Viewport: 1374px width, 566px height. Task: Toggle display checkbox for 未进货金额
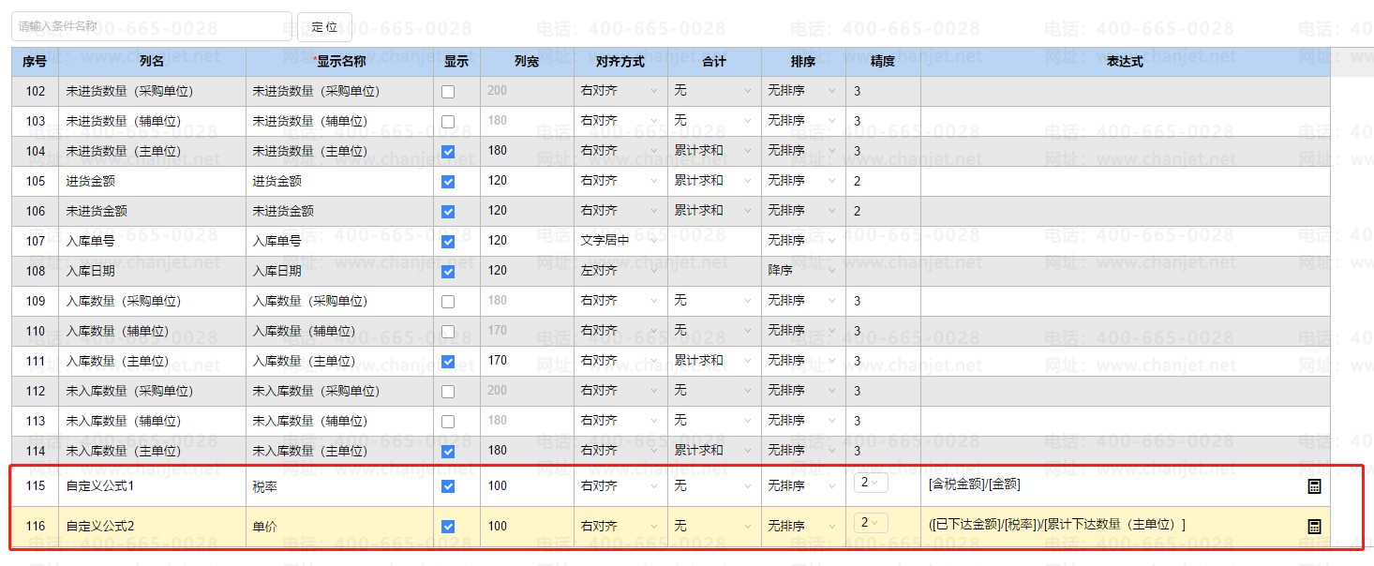(x=448, y=212)
